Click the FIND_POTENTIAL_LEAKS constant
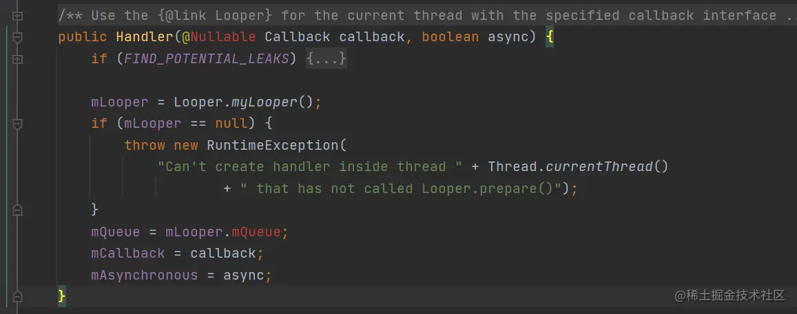Screen dimensions: 797x314 click(207, 59)
